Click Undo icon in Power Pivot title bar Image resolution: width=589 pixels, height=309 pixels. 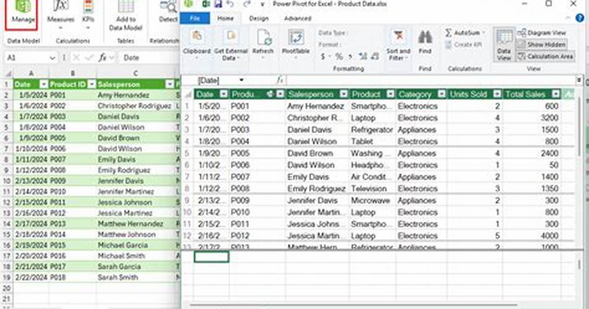pos(230,4)
